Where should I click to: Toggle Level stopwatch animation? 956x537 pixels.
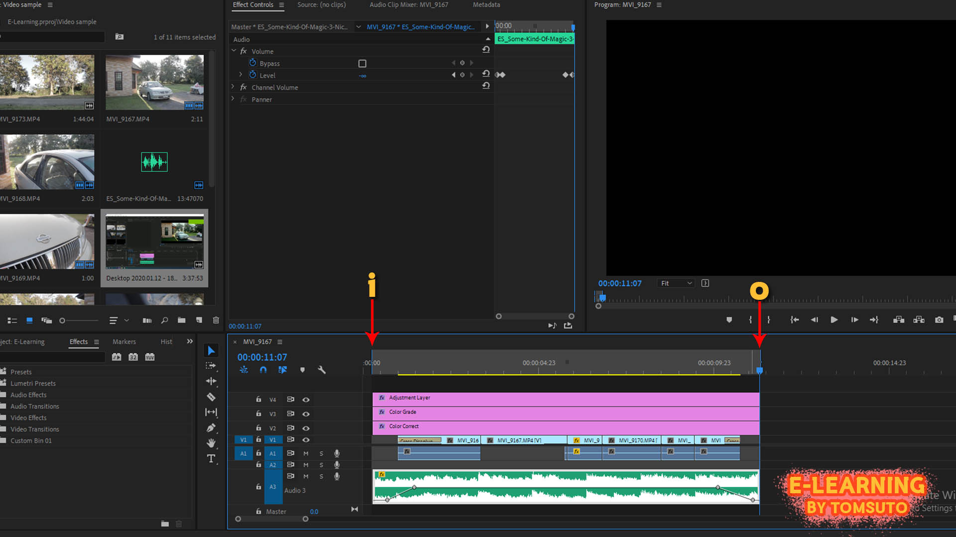[252, 75]
